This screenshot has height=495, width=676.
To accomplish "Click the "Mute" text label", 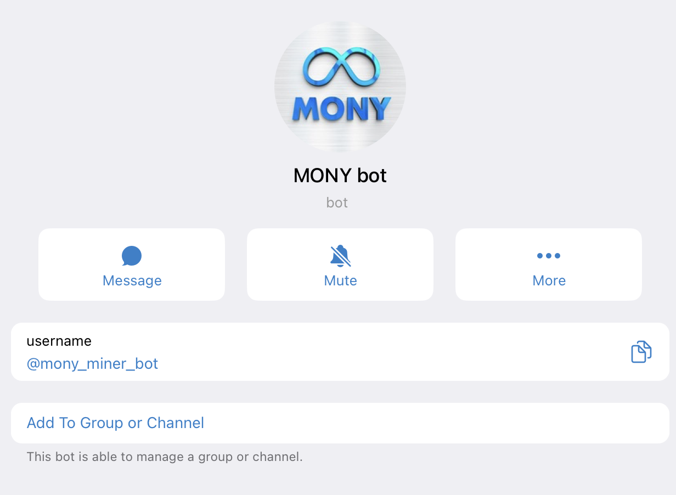I will pyautogui.click(x=340, y=280).
